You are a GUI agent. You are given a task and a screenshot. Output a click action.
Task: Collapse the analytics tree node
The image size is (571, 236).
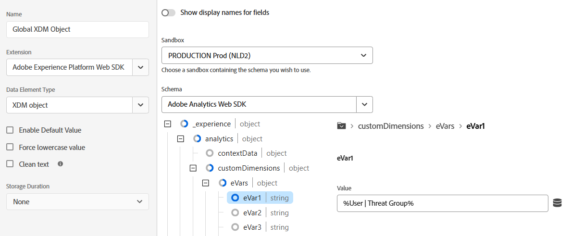click(180, 138)
